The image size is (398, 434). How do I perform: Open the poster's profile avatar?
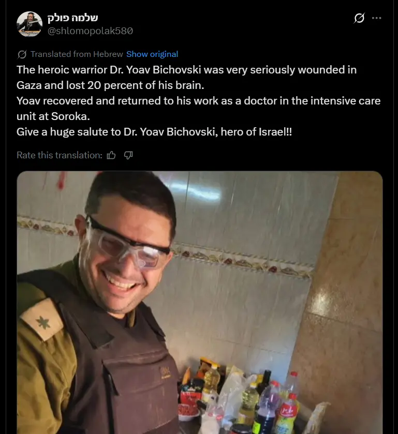(30, 24)
